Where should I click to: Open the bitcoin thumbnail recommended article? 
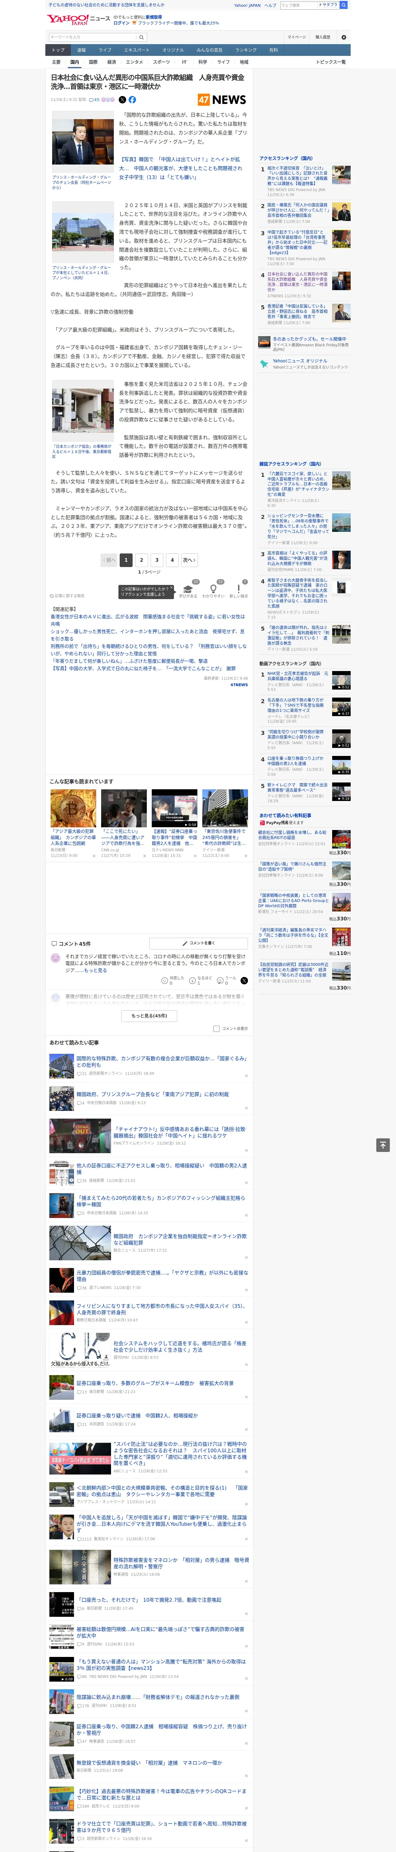click(x=73, y=808)
